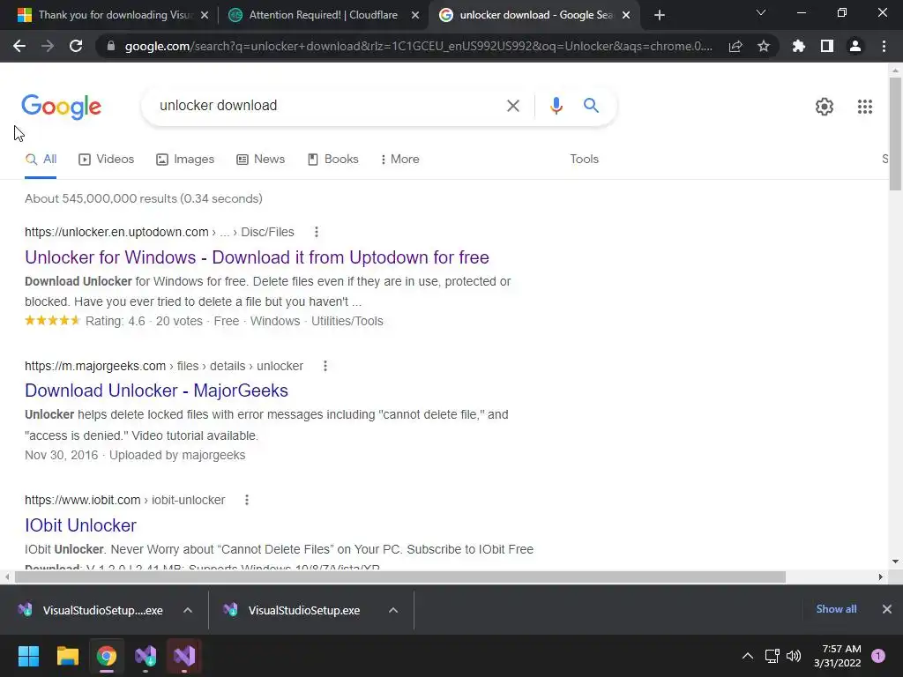Open the tab search dropdown
The width and height of the screenshot is (903, 677).
click(761, 12)
